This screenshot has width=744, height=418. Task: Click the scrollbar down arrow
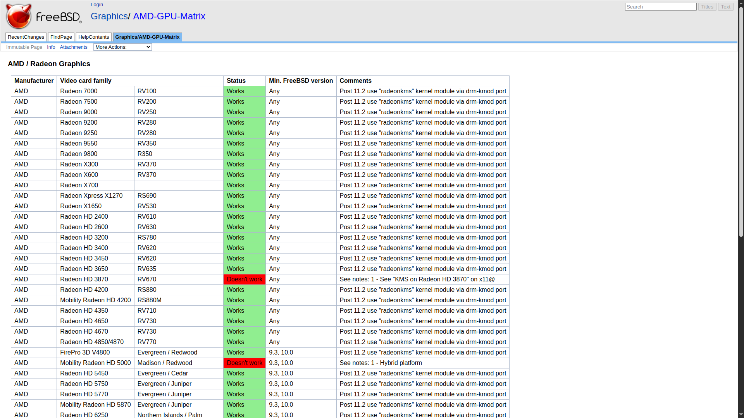741,415
